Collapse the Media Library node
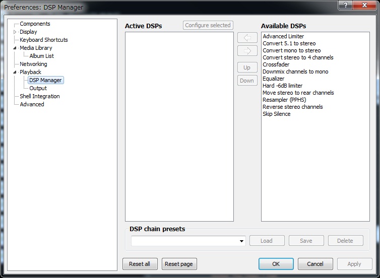 15,48
